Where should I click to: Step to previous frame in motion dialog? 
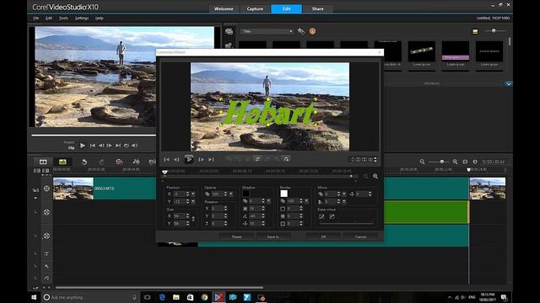click(176, 159)
